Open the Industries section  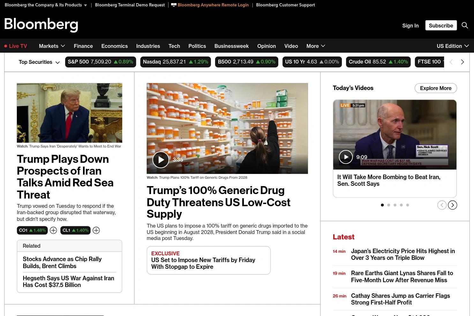tap(148, 46)
